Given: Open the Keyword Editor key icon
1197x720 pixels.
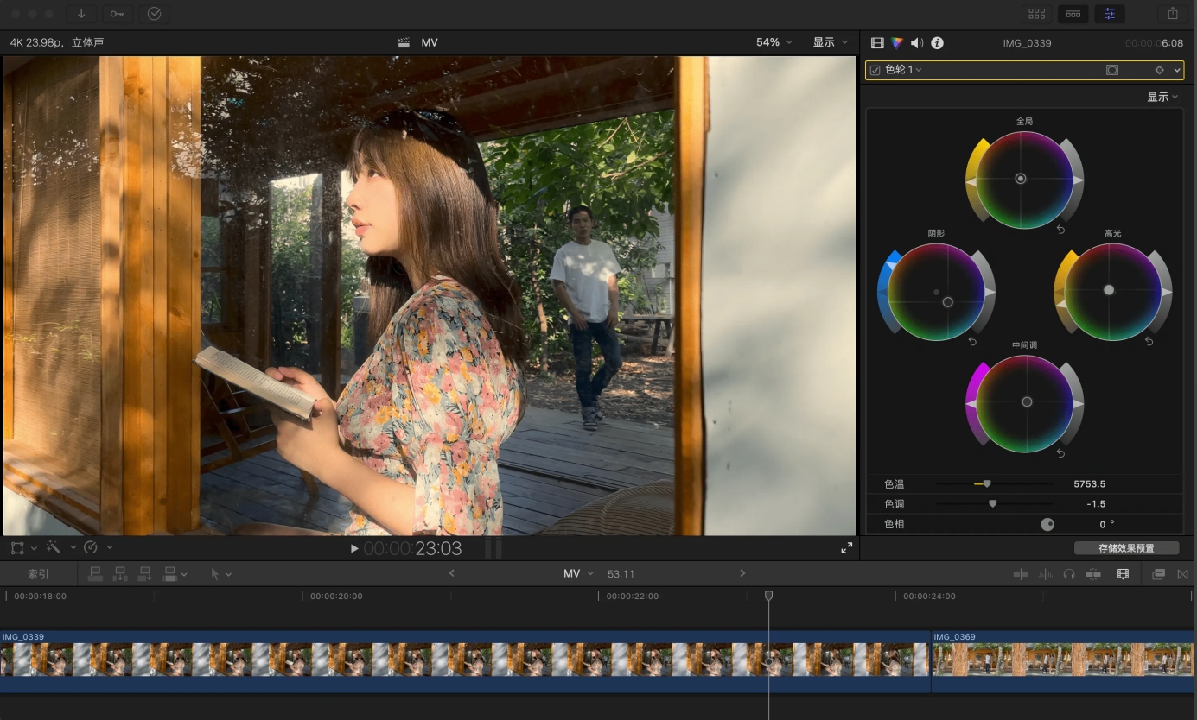Looking at the screenshot, I should [x=117, y=14].
